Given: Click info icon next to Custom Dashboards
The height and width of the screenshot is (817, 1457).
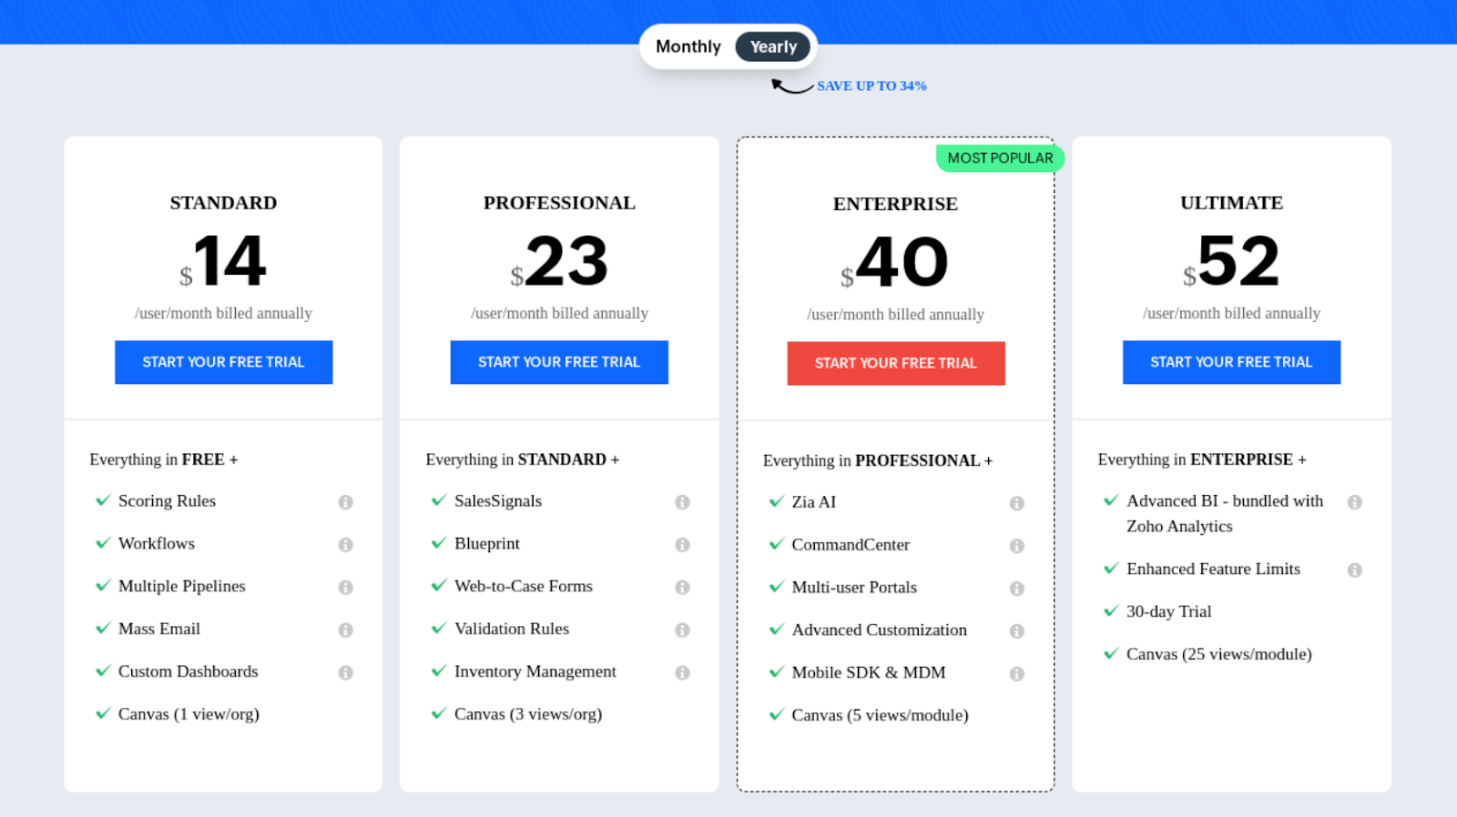Looking at the screenshot, I should [x=345, y=673].
